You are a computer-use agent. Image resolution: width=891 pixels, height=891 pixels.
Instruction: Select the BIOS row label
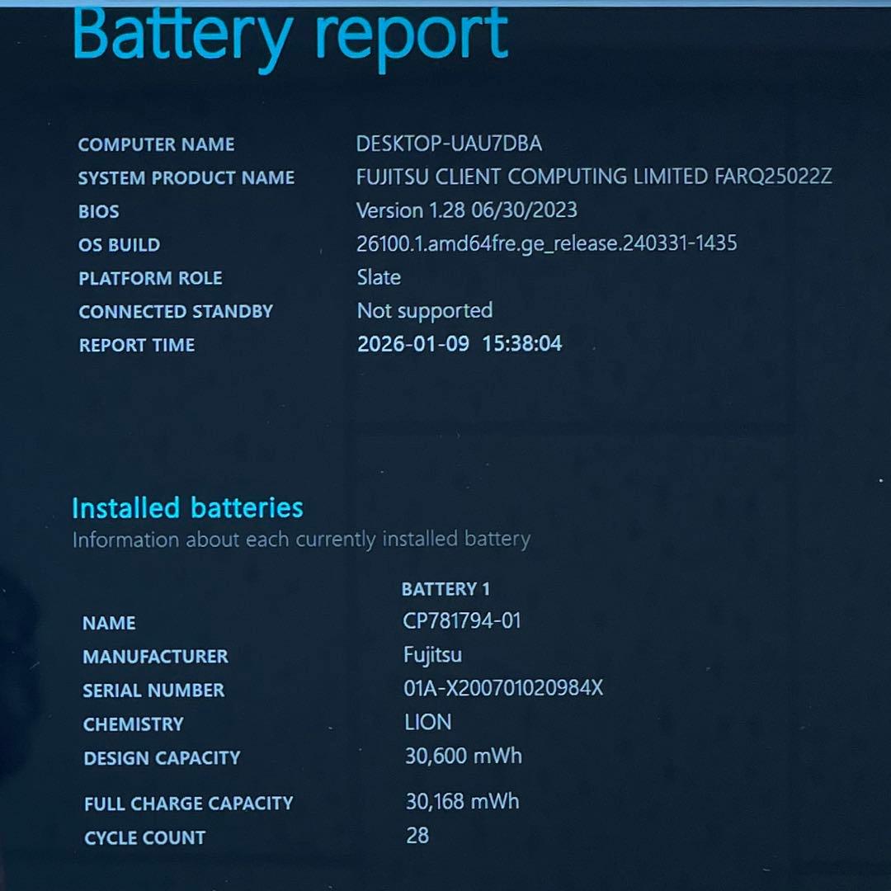point(99,211)
